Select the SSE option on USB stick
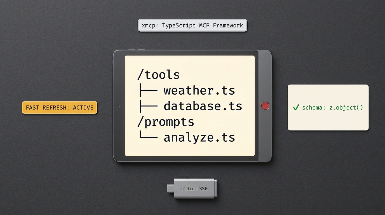 point(203,189)
